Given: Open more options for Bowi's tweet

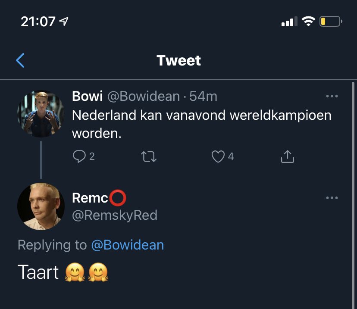Looking at the screenshot, I should coord(332,96).
